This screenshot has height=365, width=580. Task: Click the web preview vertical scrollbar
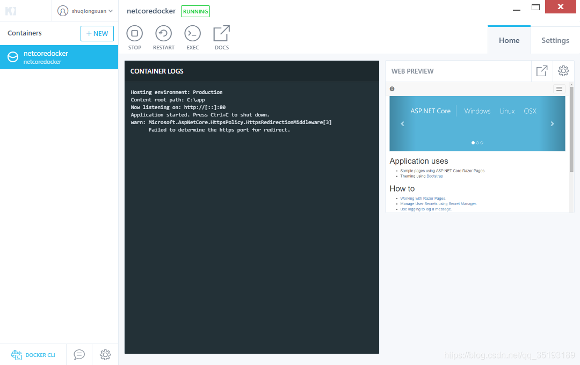(571, 129)
